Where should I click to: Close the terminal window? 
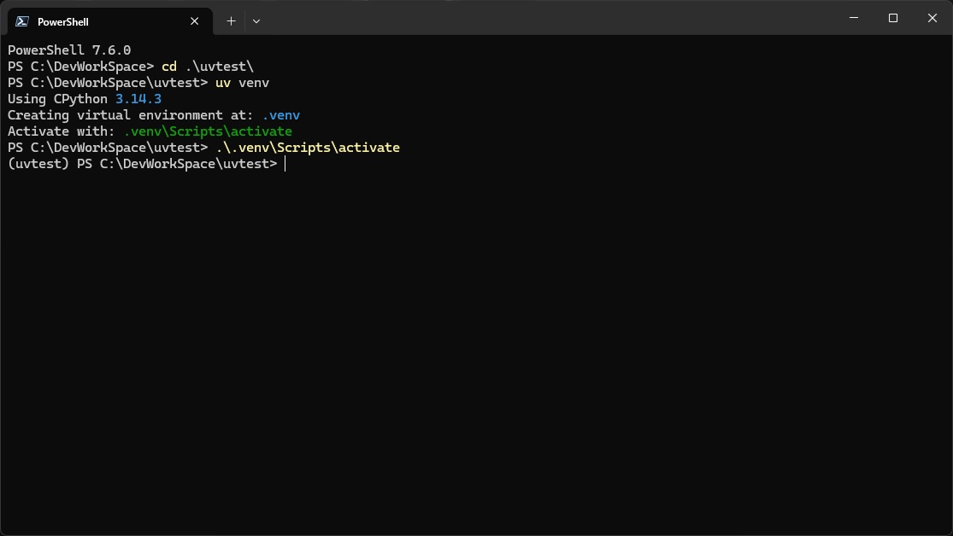[932, 18]
